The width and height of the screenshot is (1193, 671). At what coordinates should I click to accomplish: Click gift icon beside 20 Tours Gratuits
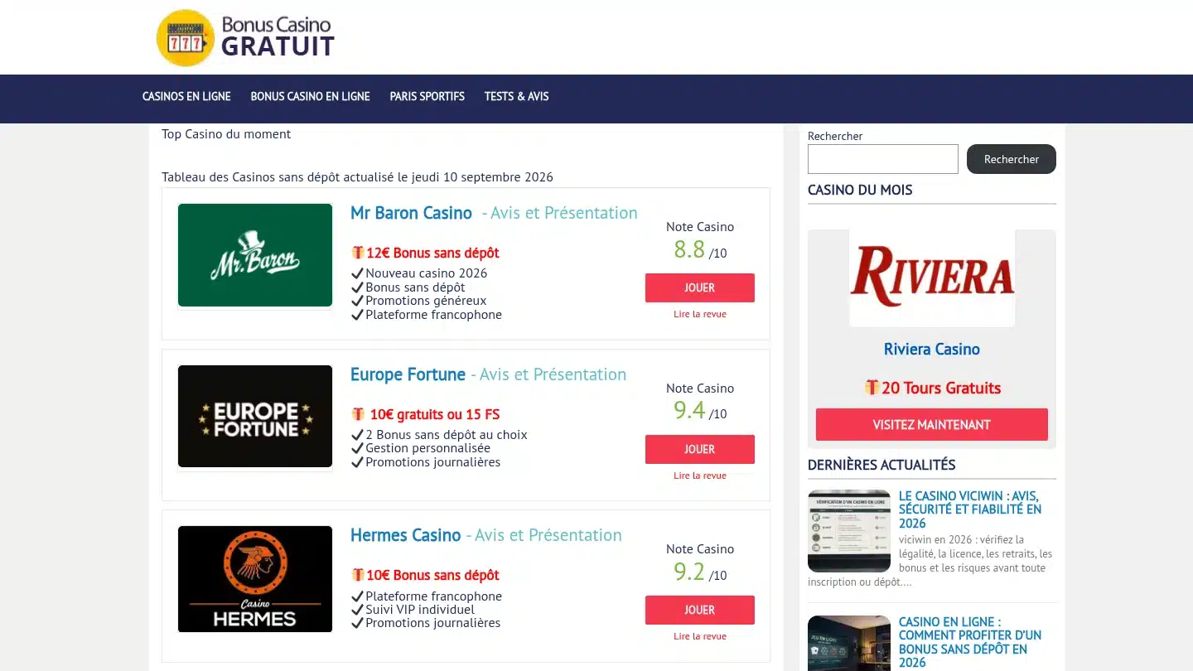pos(872,387)
